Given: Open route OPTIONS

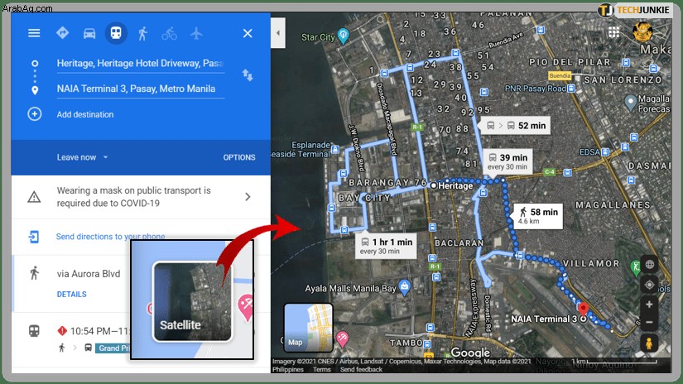Looking at the screenshot, I should [x=239, y=157].
